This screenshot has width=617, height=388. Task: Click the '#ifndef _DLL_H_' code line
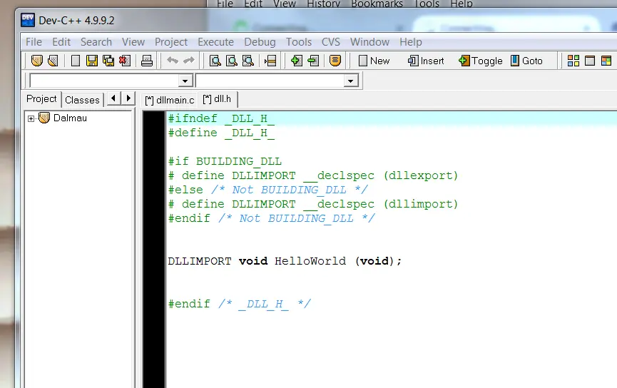(x=221, y=118)
